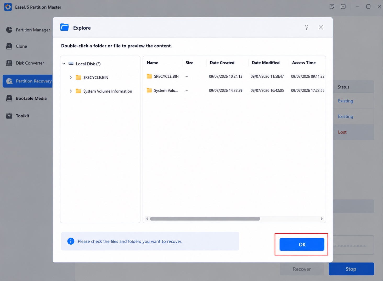Stop the scan with the Stop button

tap(351, 269)
